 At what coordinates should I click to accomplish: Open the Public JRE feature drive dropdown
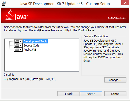tap(18, 50)
